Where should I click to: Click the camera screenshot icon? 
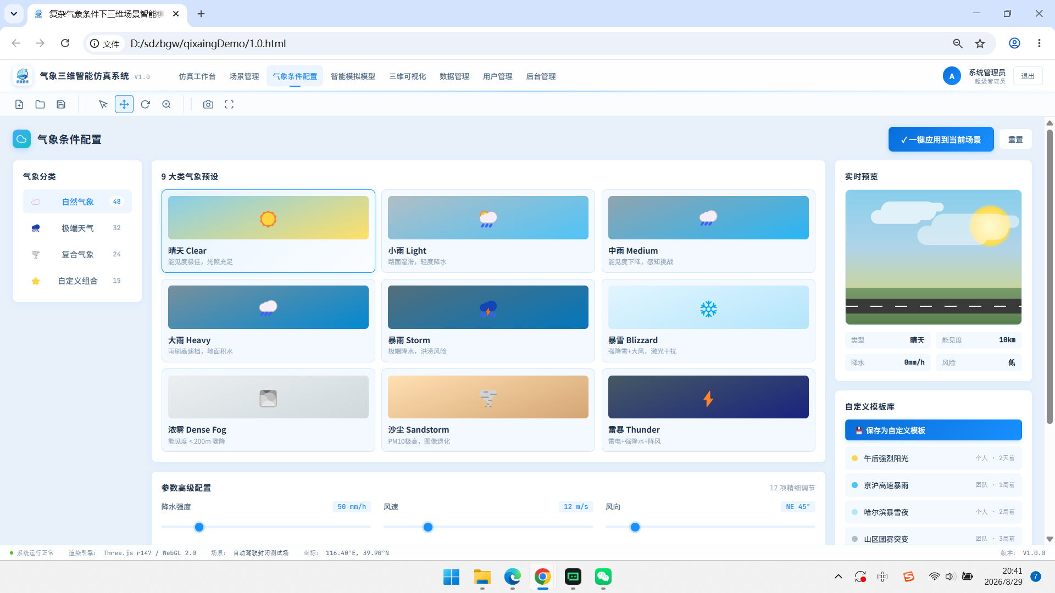tap(208, 104)
